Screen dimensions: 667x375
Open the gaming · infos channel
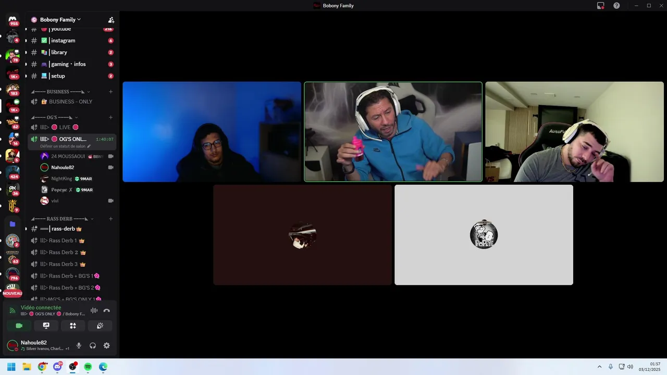[x=72, y=64]
